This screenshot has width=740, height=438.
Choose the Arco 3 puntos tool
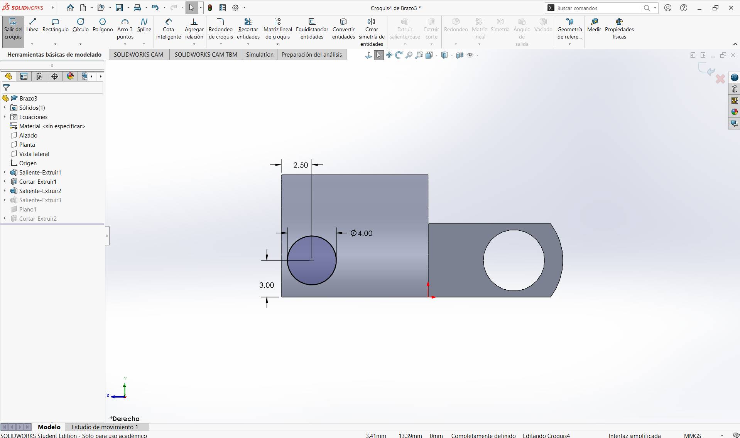click(x=125, y=29)
